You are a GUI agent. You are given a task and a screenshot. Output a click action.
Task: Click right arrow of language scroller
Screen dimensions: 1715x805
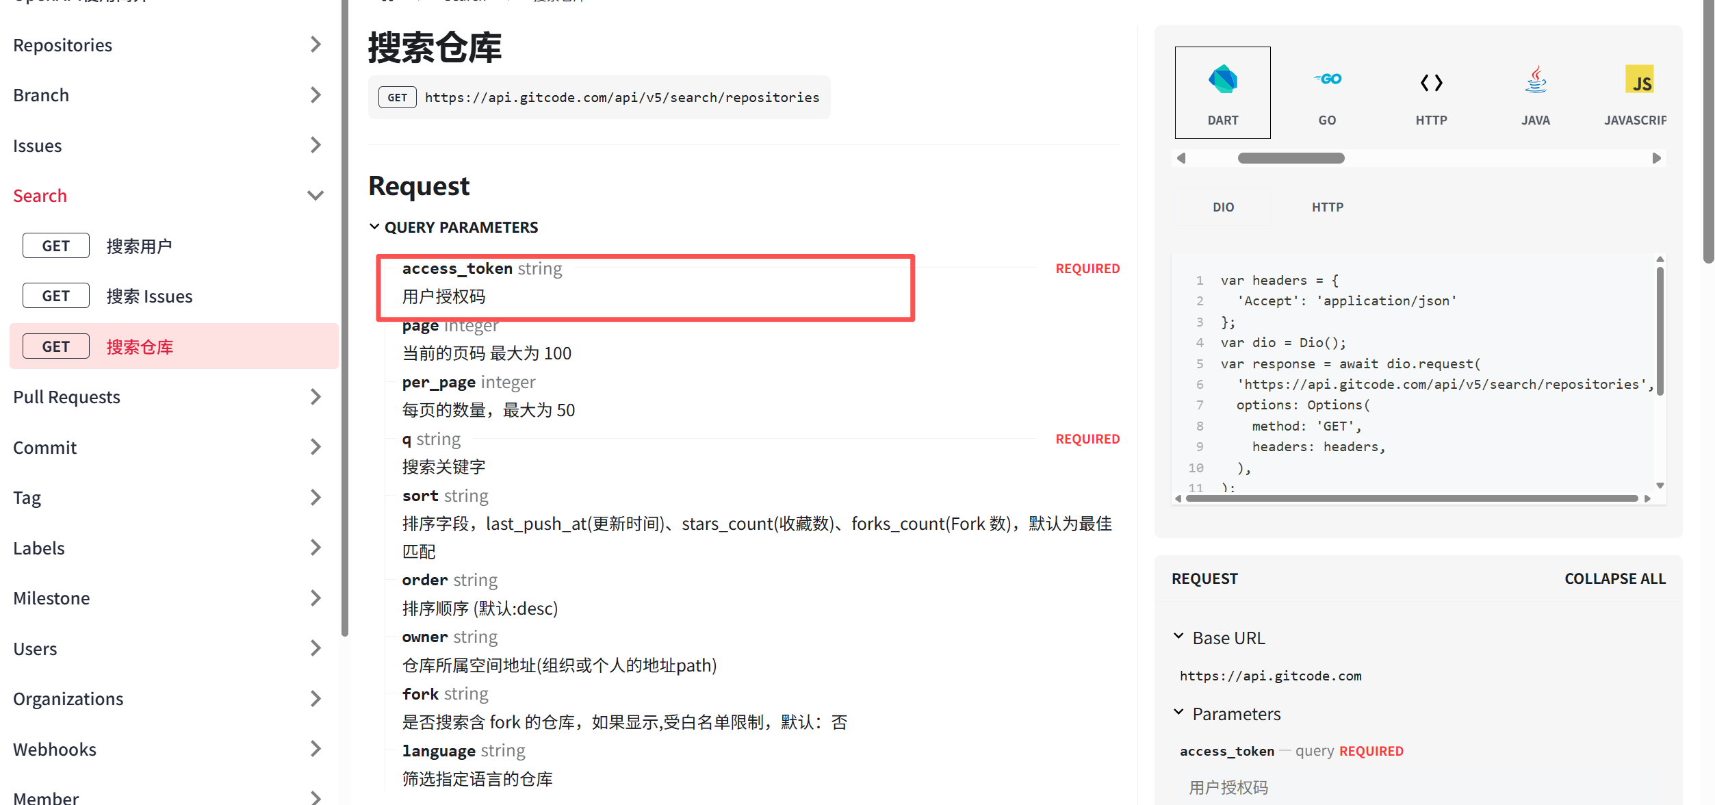pyautogui.click(x=1656, y=158)
